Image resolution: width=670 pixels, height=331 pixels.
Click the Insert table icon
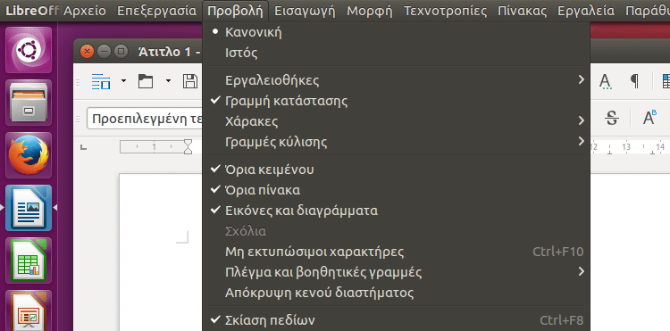pyautogui.click(x=666, y=80)
